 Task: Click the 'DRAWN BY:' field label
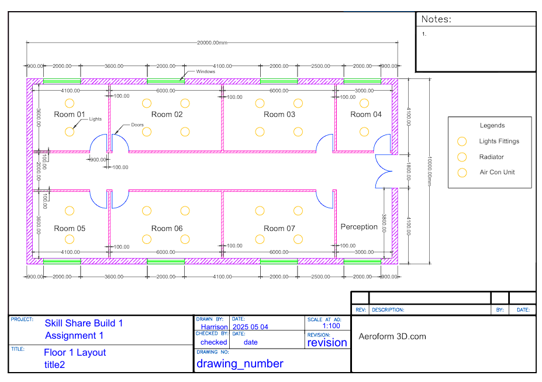point(209,319)
